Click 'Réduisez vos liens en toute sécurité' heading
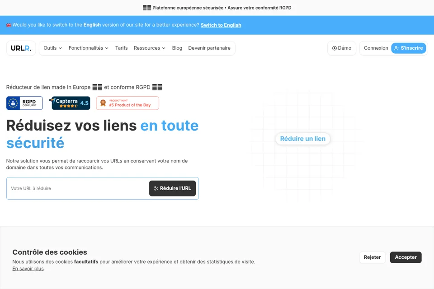Screen dimensions: 434x289 click(103, 134)
